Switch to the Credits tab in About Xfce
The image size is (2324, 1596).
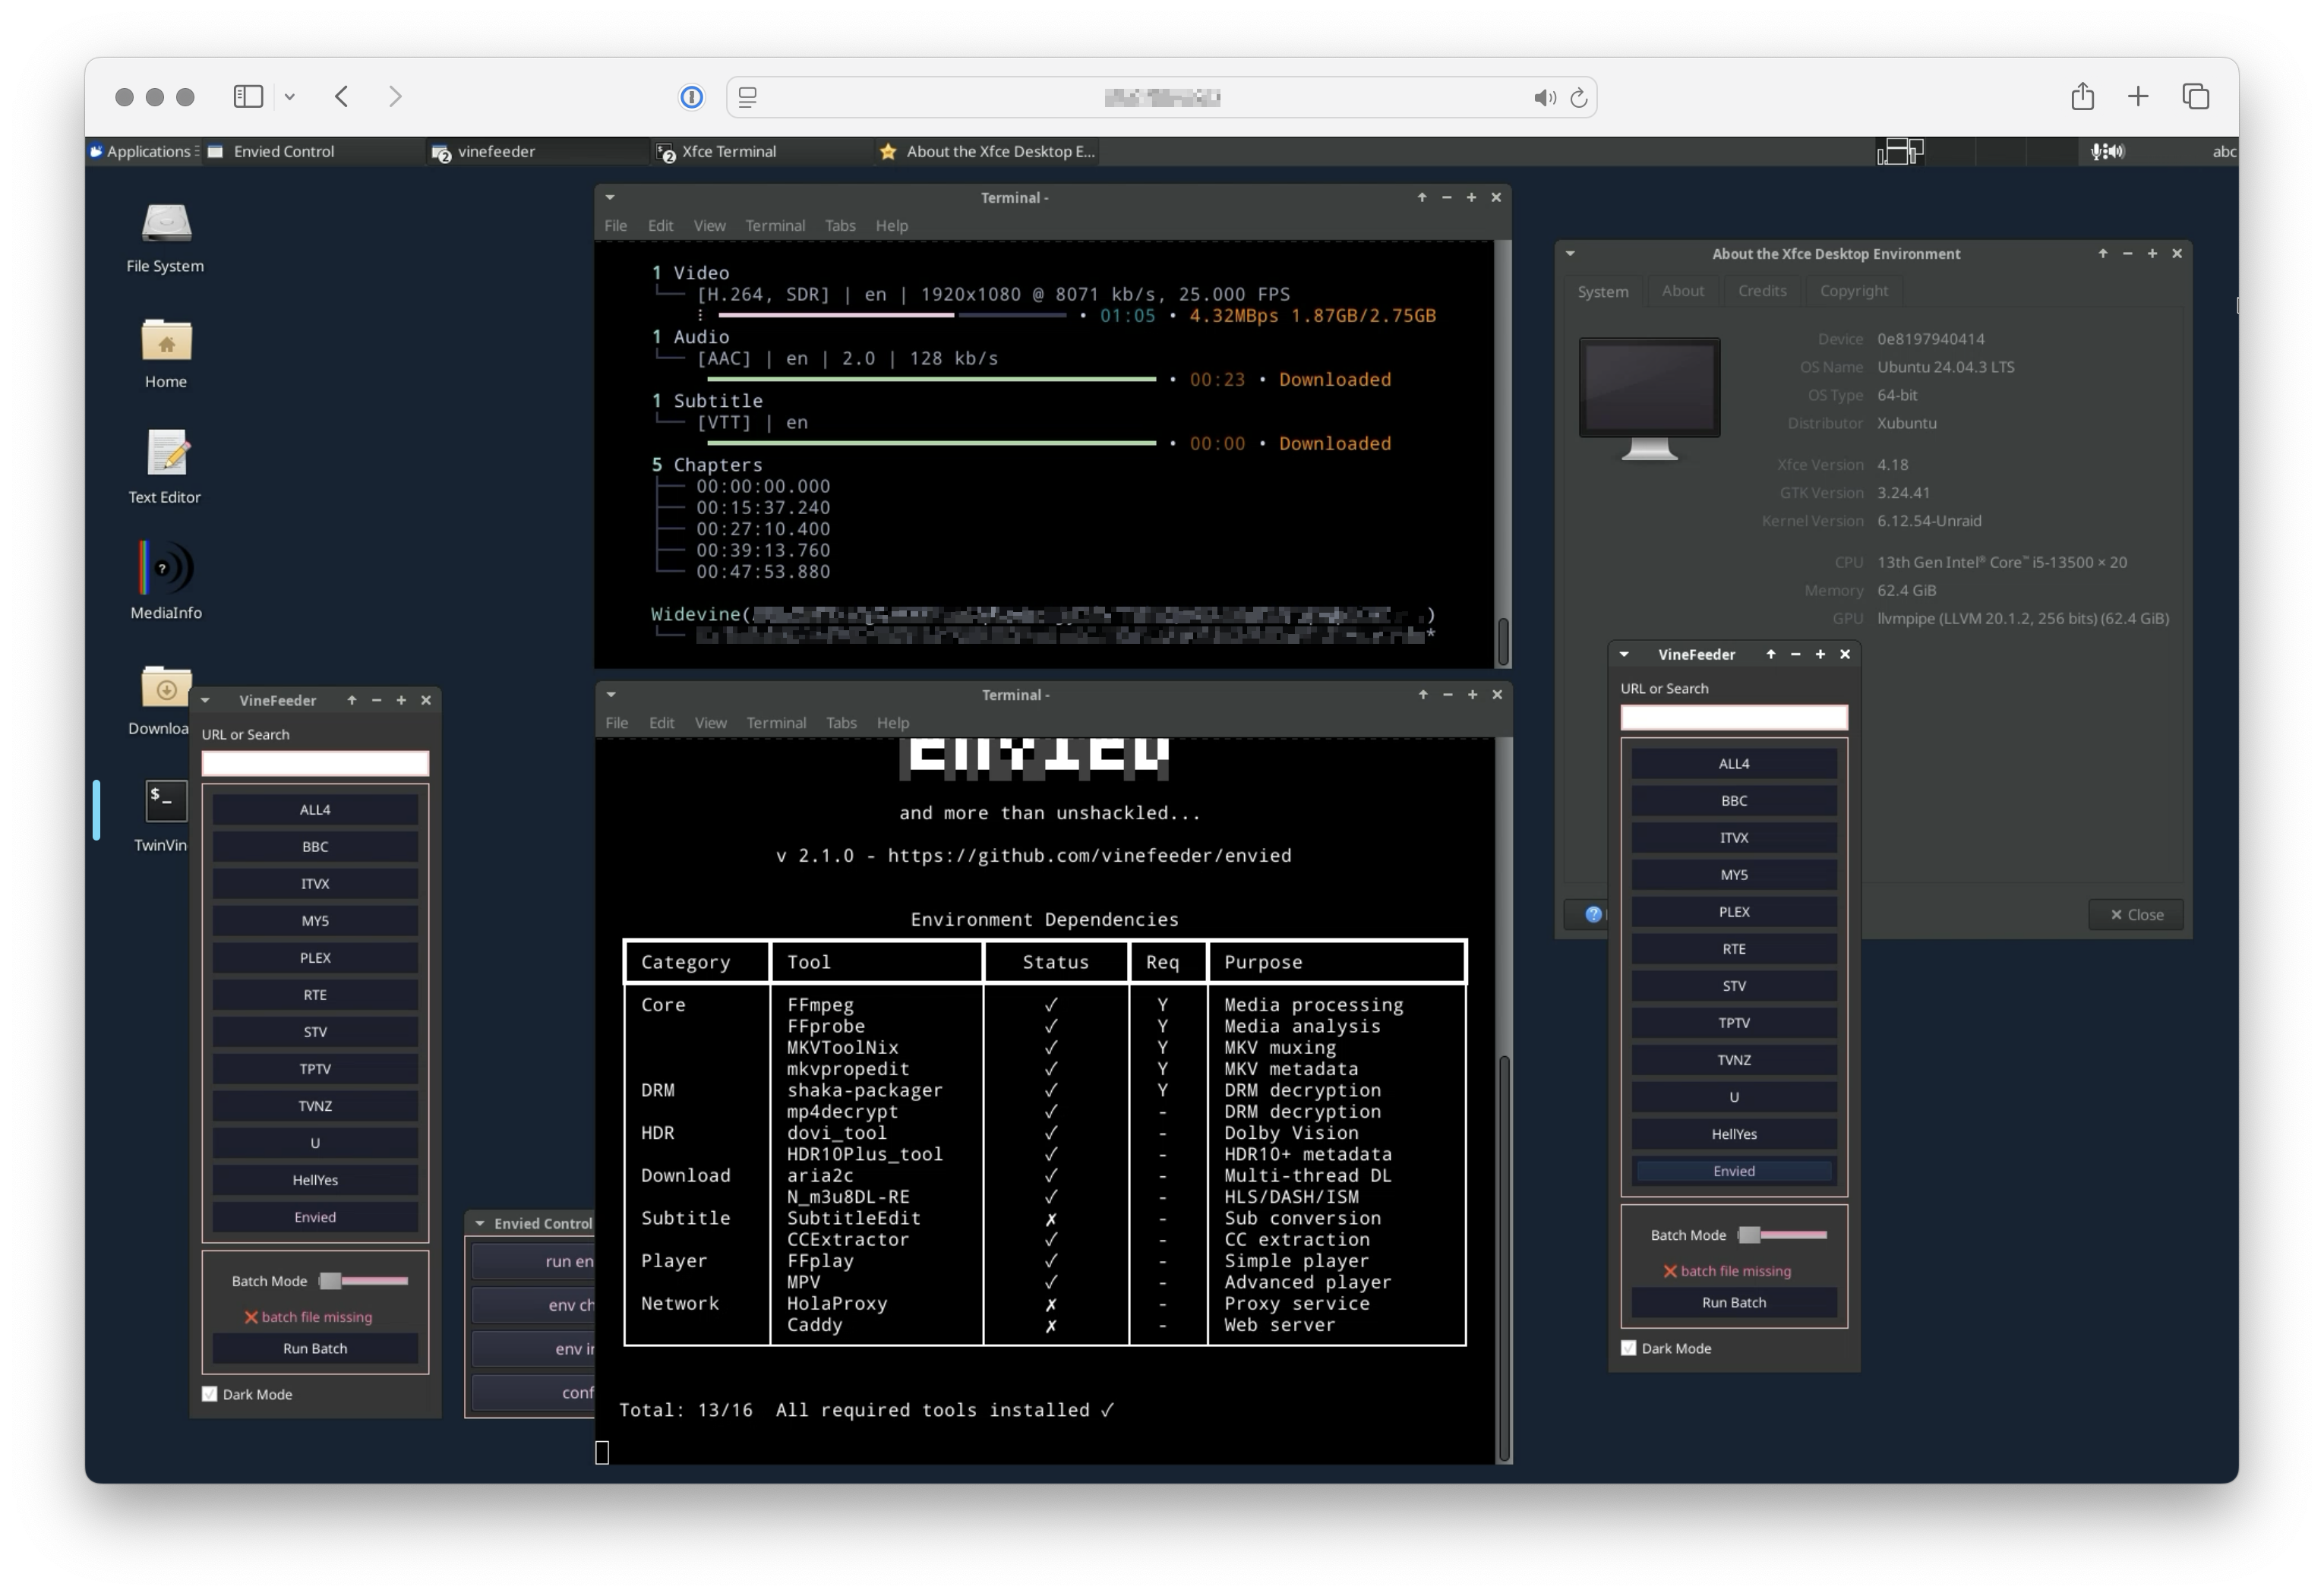[x=1761, y=291]
